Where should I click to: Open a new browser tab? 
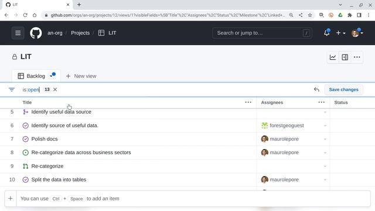79,5
